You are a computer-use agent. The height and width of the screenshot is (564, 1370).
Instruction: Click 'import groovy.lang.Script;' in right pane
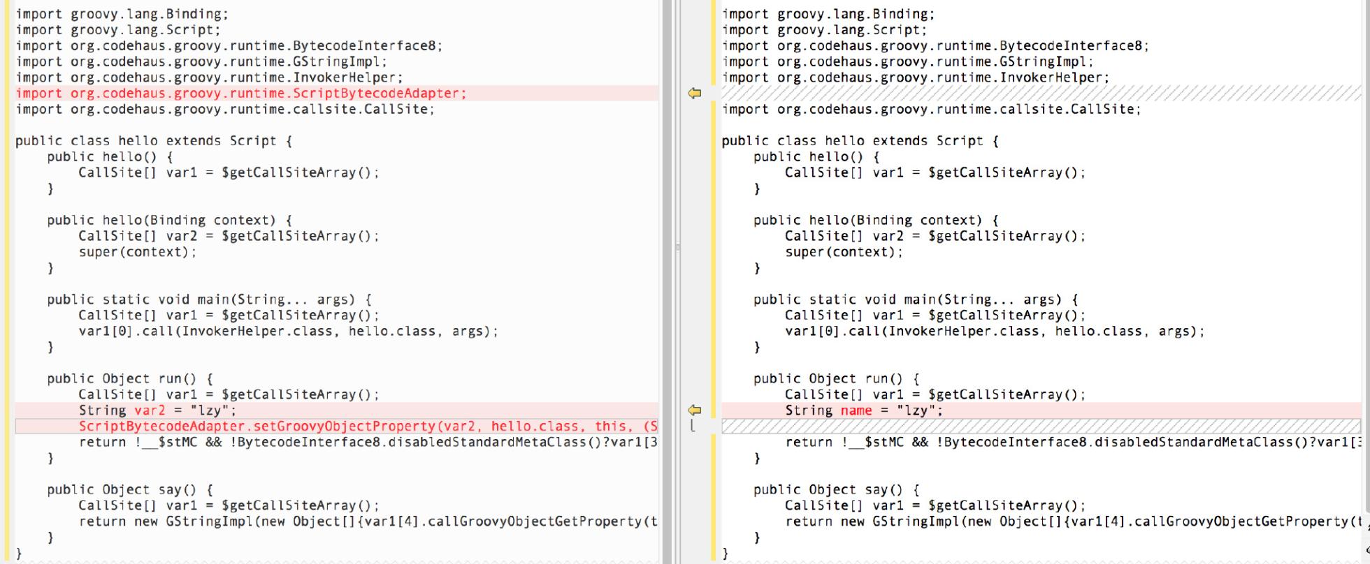point(825,30)
